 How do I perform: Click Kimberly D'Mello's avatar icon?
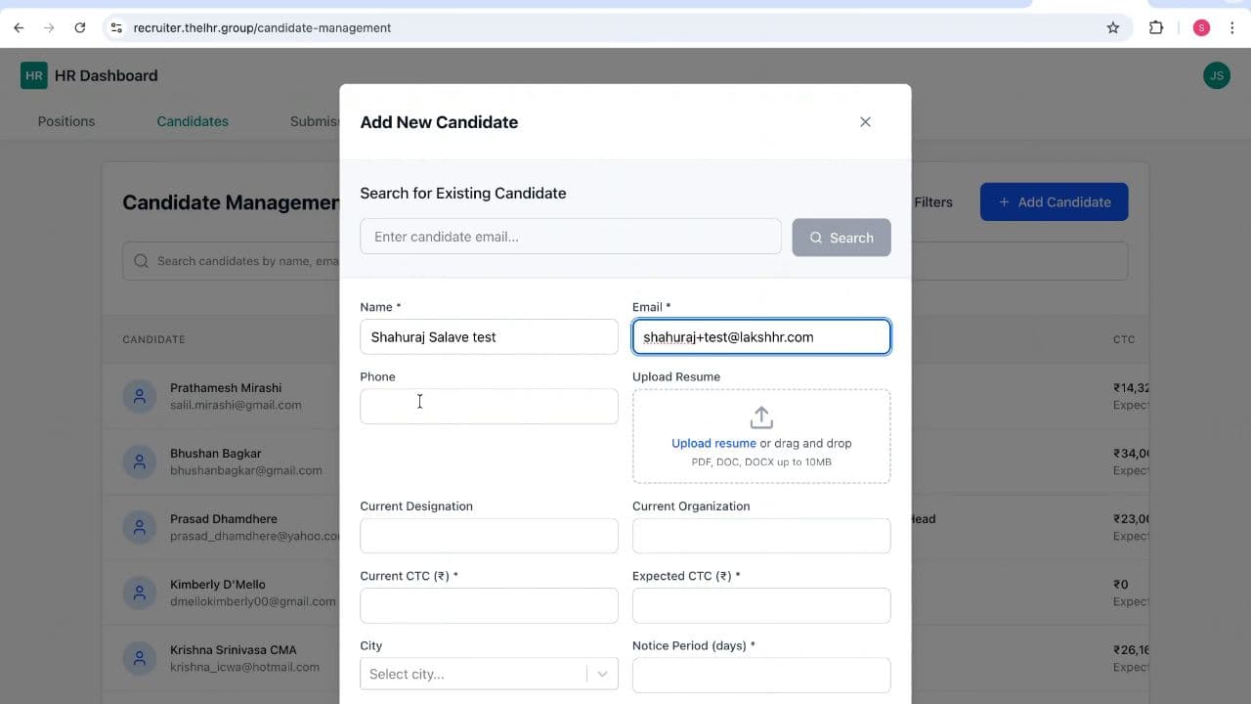(140, 593)
